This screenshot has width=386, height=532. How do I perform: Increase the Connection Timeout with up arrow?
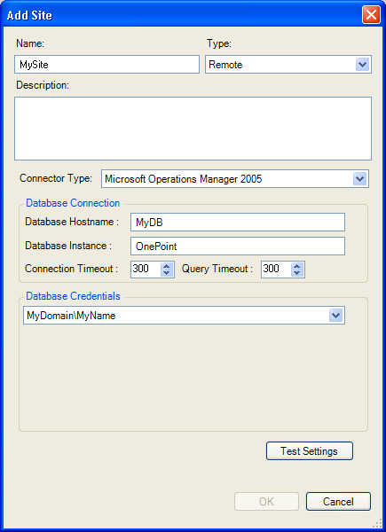(166, 266)
